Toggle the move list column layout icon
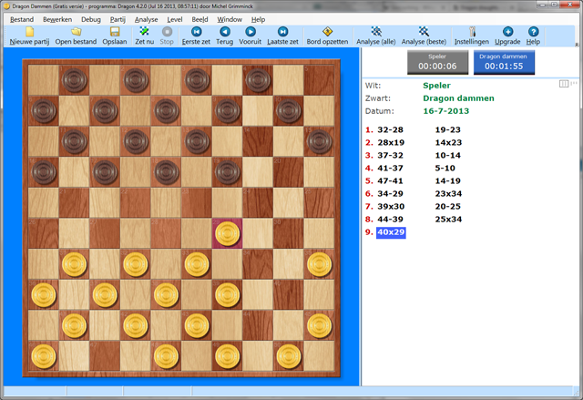583x400 pixels. [564, 84]
